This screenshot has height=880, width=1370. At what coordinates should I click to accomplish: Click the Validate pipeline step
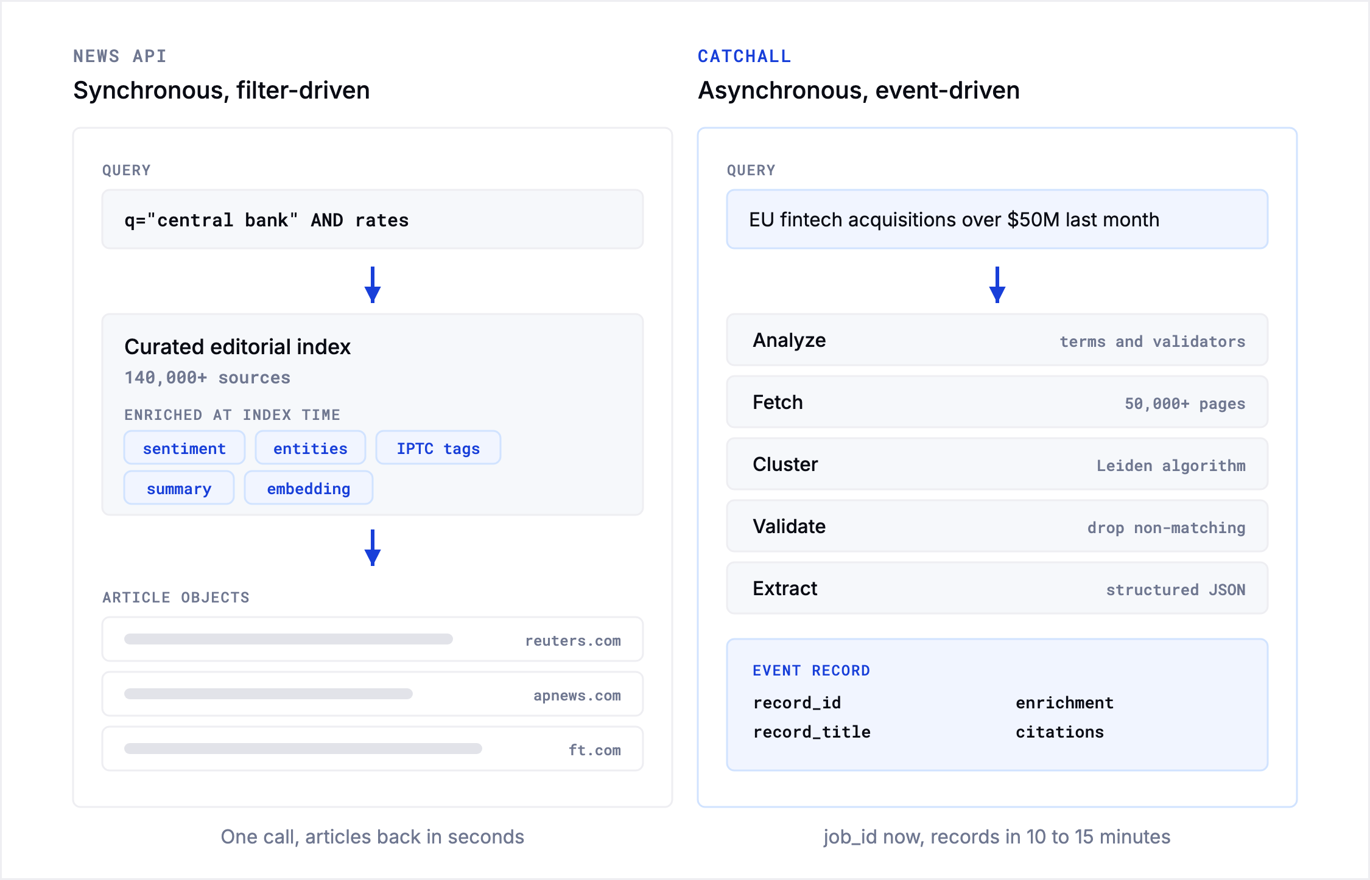point(997,526)
